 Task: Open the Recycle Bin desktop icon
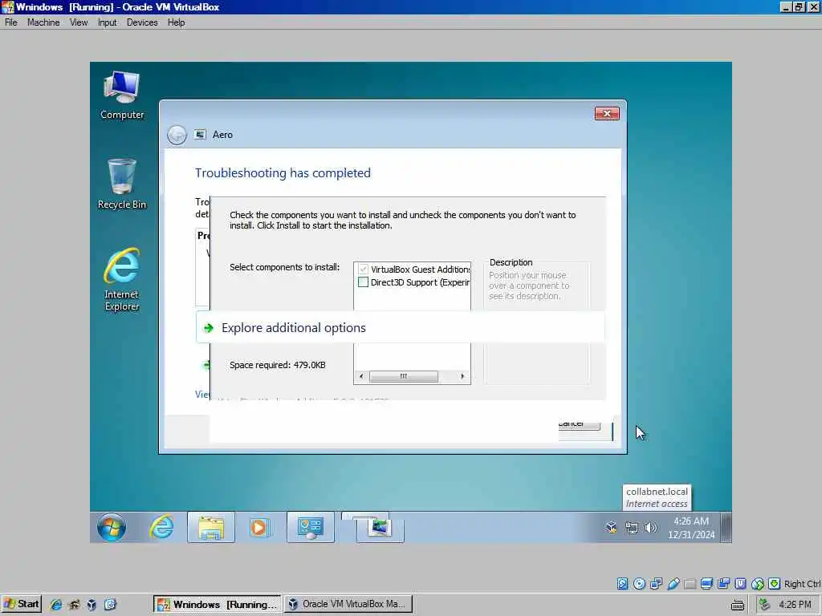coord(122,184)
